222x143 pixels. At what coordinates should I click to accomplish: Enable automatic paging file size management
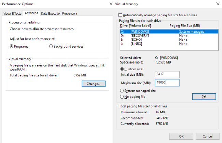point(120,15)
